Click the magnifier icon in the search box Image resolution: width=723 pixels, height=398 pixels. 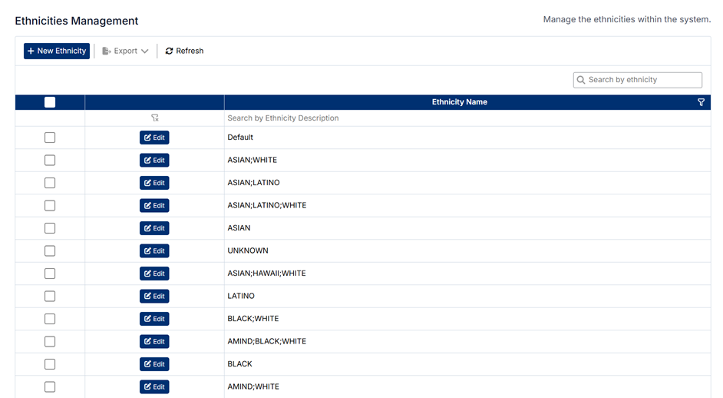pos(581,80)
